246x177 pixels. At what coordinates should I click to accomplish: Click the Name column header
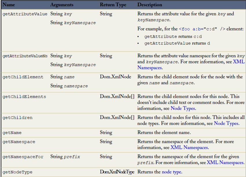9,5
